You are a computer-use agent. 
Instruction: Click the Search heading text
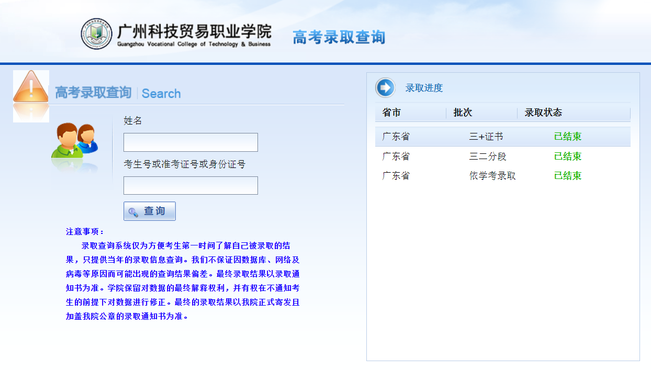[161, 94]
